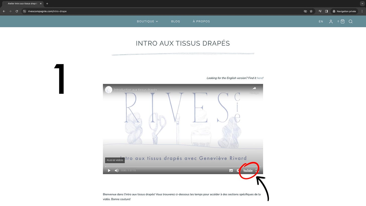The image size is (366, 206).
Task: Click the Partager share arrow
Action: pyautogui.click(x=254, y=90)
